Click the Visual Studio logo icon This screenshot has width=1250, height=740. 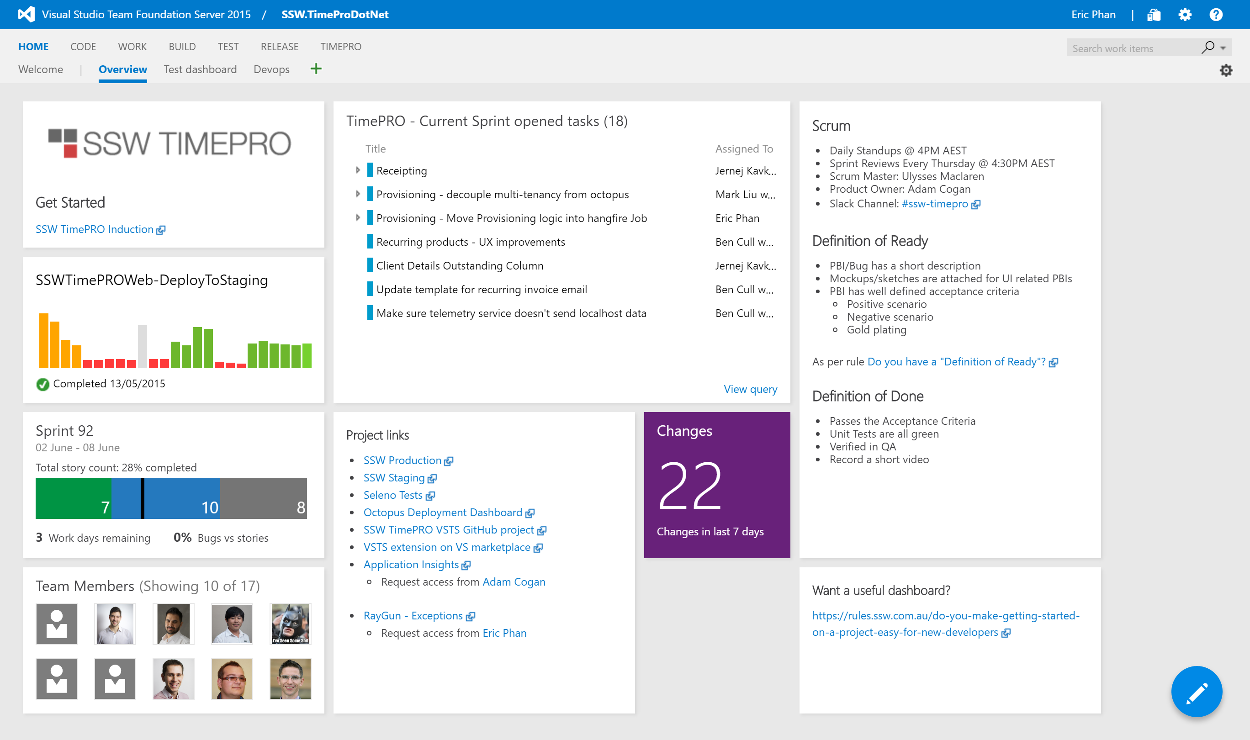click(26, 14)
